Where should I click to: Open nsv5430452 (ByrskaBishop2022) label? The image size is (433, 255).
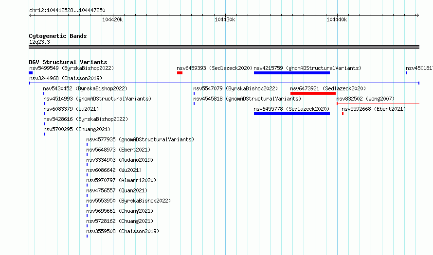tap(85, 88)
